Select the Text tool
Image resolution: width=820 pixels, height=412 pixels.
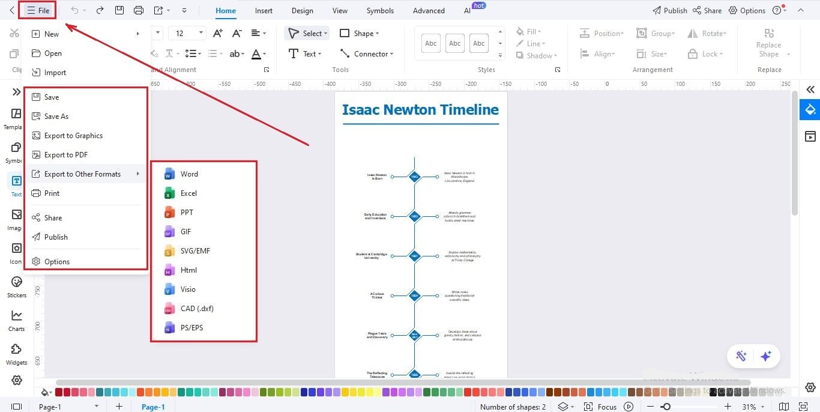tap(304, 54)
